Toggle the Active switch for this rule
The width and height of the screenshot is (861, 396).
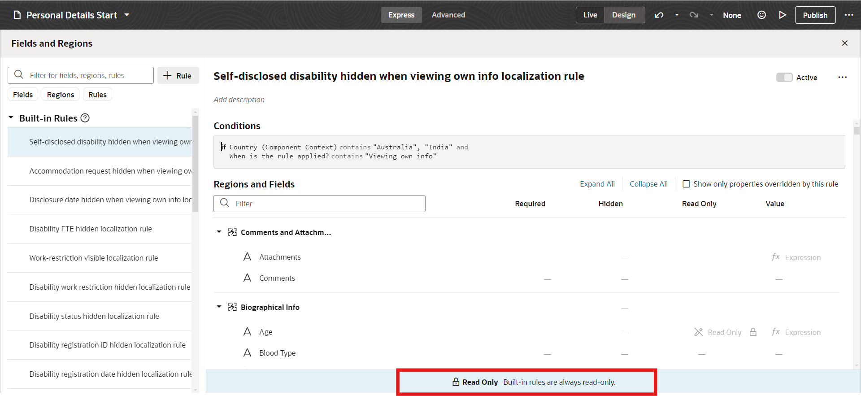784,78
